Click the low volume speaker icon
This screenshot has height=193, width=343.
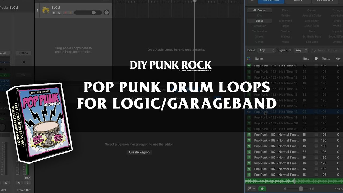285,189
